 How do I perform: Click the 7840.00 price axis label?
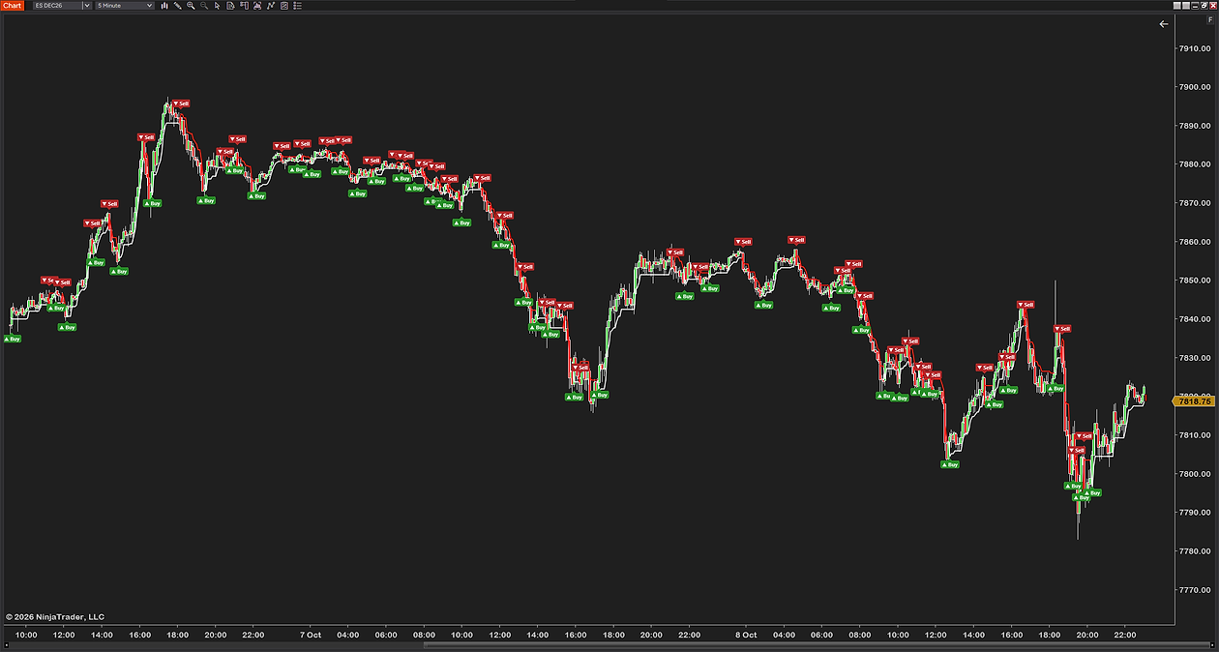click(x=1194, y=319)
